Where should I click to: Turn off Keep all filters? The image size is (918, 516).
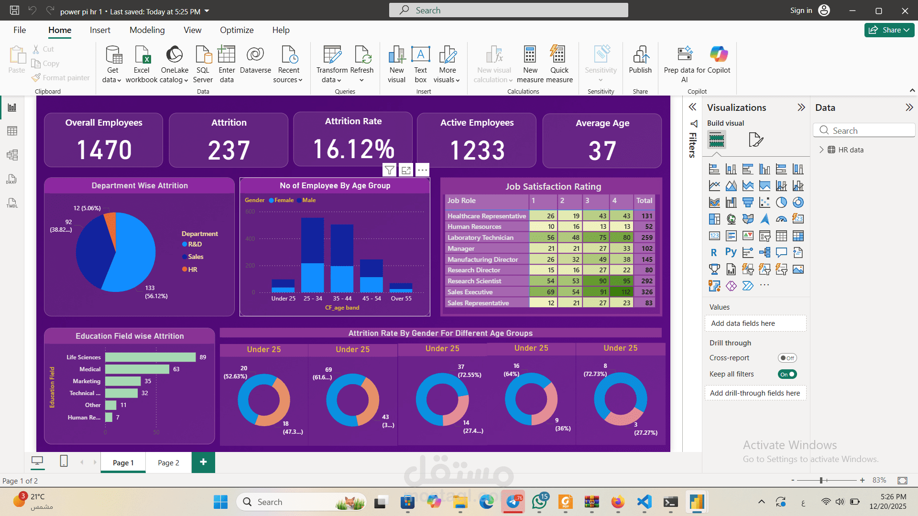point(787,374)
